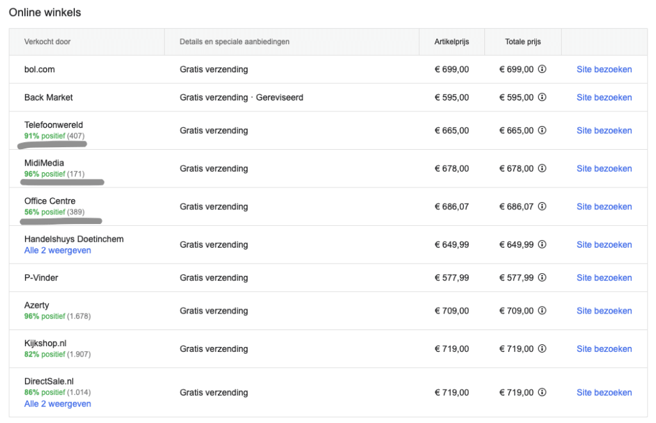The height and width of the screenshot is (423, 656).
Task: Click info icon next to P-Vinder € 577,99
Action: (542, 278)
